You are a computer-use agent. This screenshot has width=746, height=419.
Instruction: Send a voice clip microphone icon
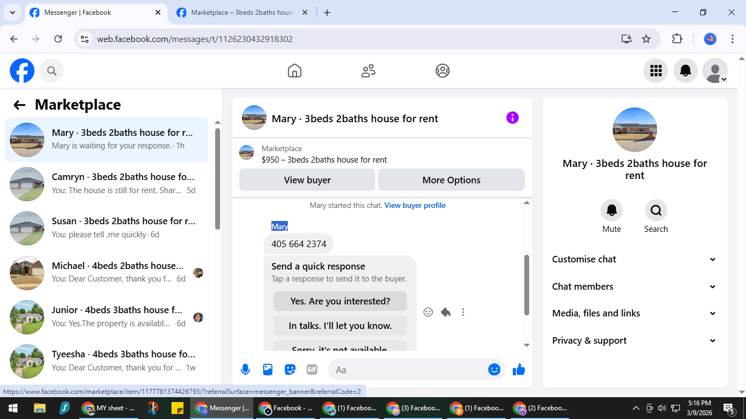tap(246, 370)
